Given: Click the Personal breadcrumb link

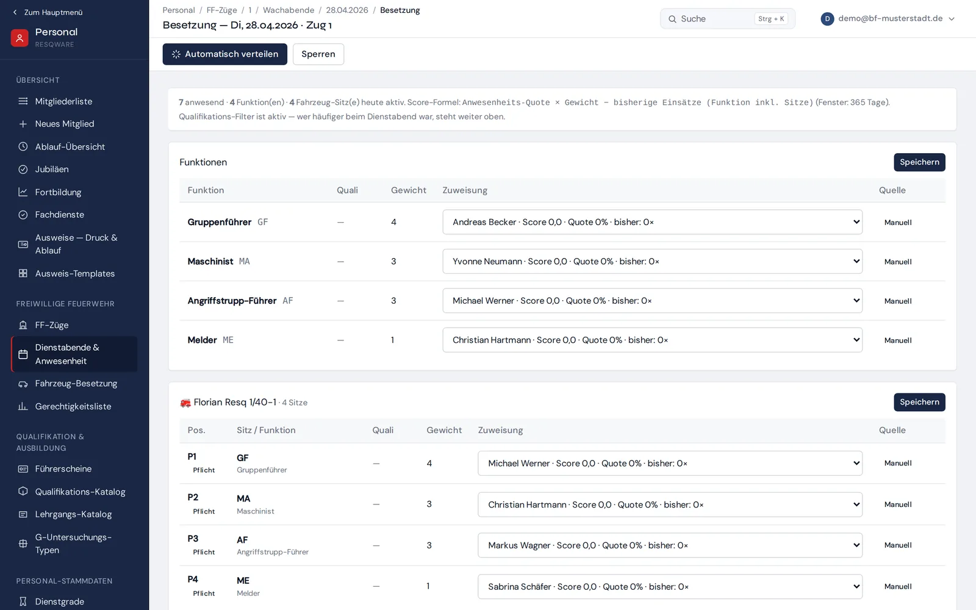Looking at the screenshot, I should pyautogui.click(x=179, y=10).
